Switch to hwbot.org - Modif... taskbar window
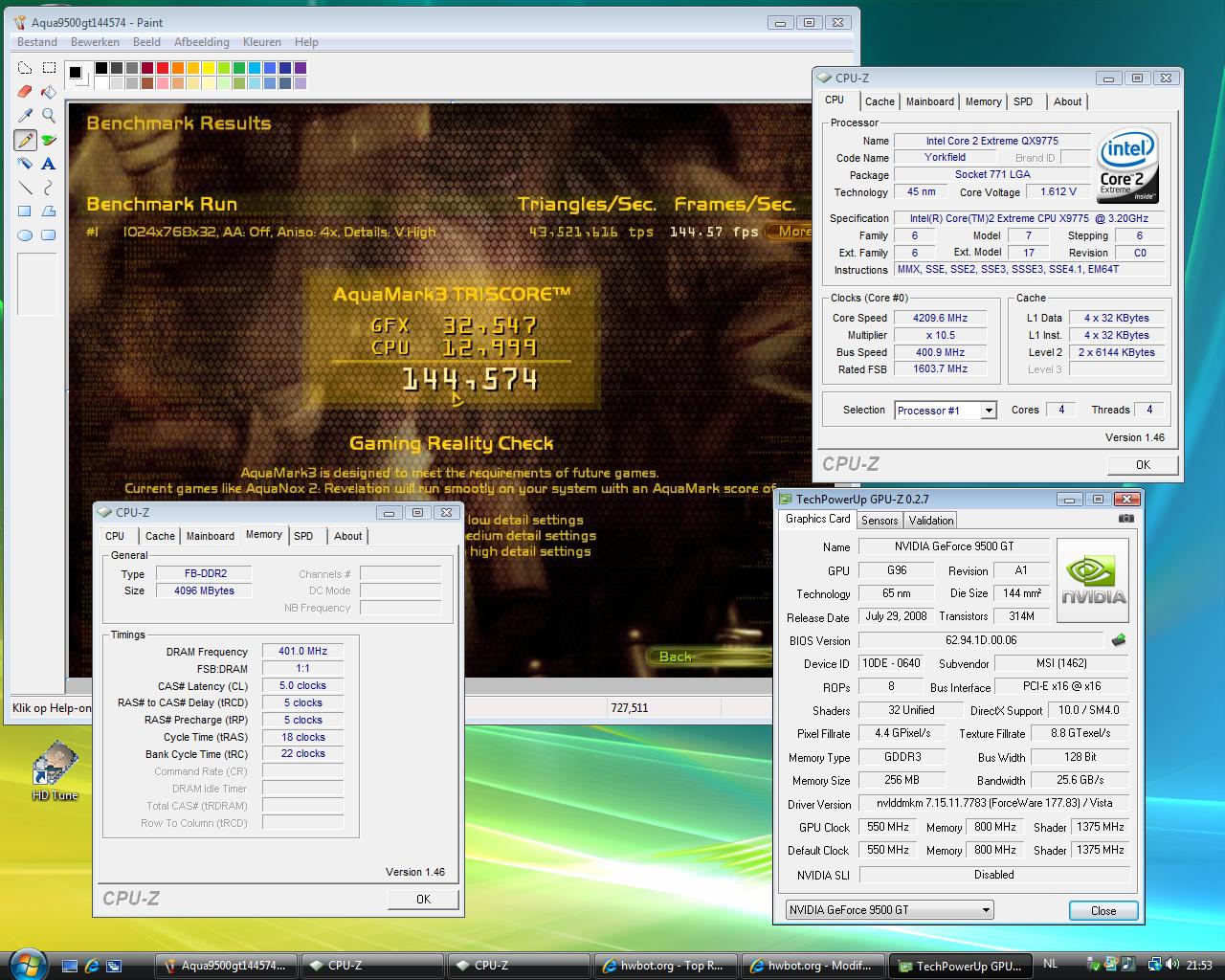1225x980 pixels. coord(812,966)
